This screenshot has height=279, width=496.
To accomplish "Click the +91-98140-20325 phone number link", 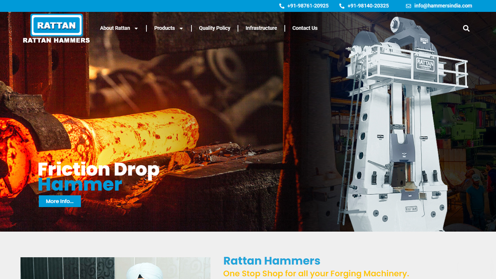I will click(368, 6).
